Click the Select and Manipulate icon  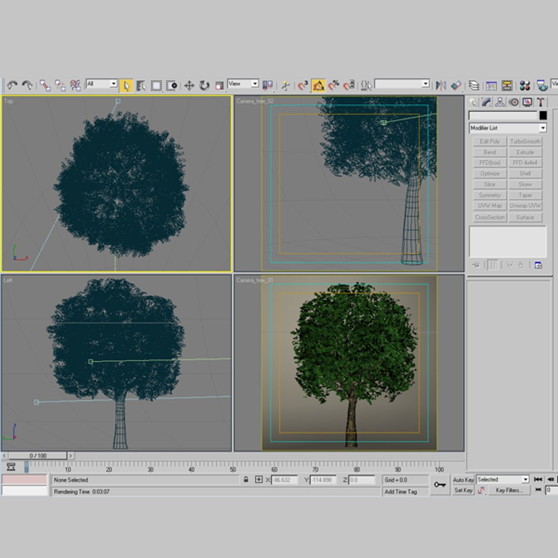point(285,85)
